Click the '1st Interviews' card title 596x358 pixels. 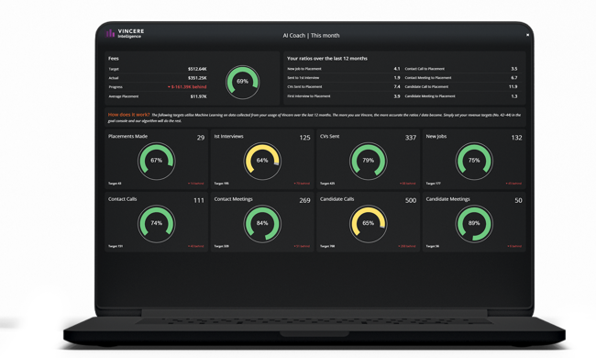click(x=228, y=136)
